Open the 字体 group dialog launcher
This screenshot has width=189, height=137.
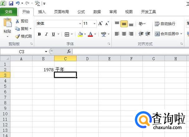(x=109, y=44)
